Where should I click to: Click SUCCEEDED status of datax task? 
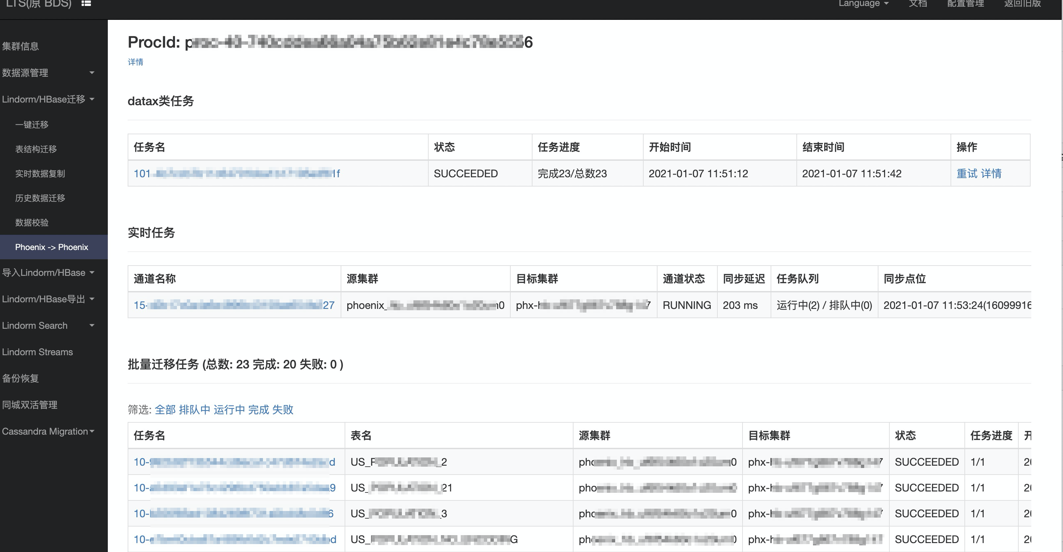[x=465, y=173]
